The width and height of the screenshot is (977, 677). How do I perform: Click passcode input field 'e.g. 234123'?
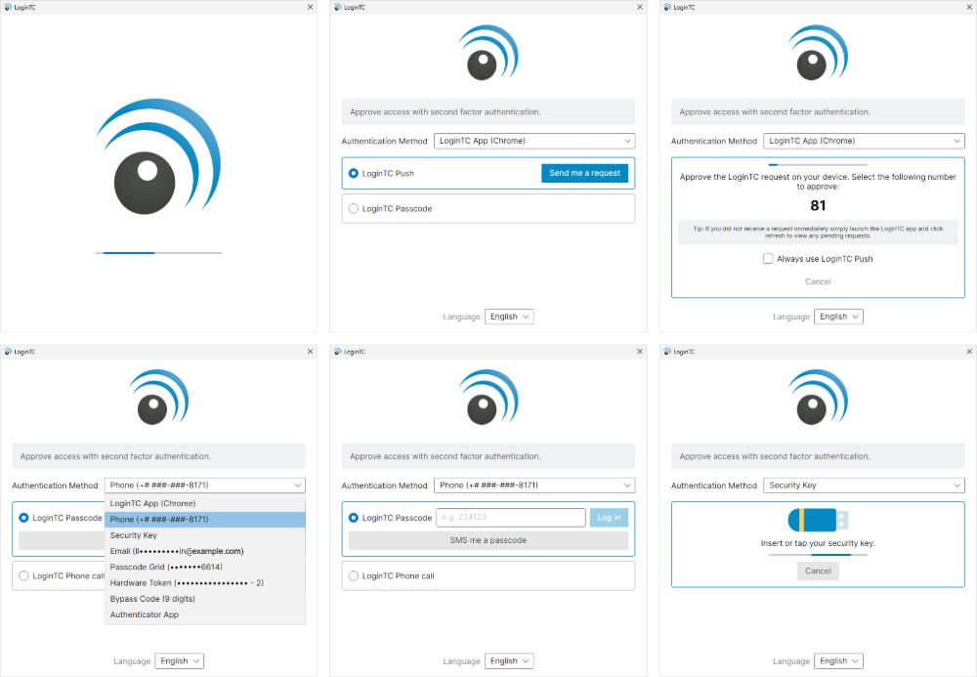[x=511, y=518]
